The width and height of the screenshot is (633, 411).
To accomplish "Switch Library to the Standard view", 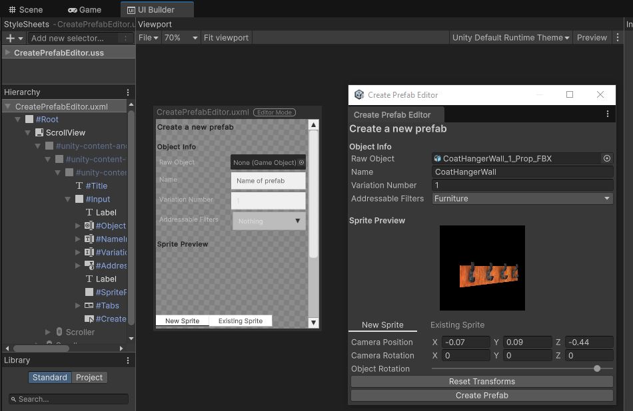I will [50, 377].
